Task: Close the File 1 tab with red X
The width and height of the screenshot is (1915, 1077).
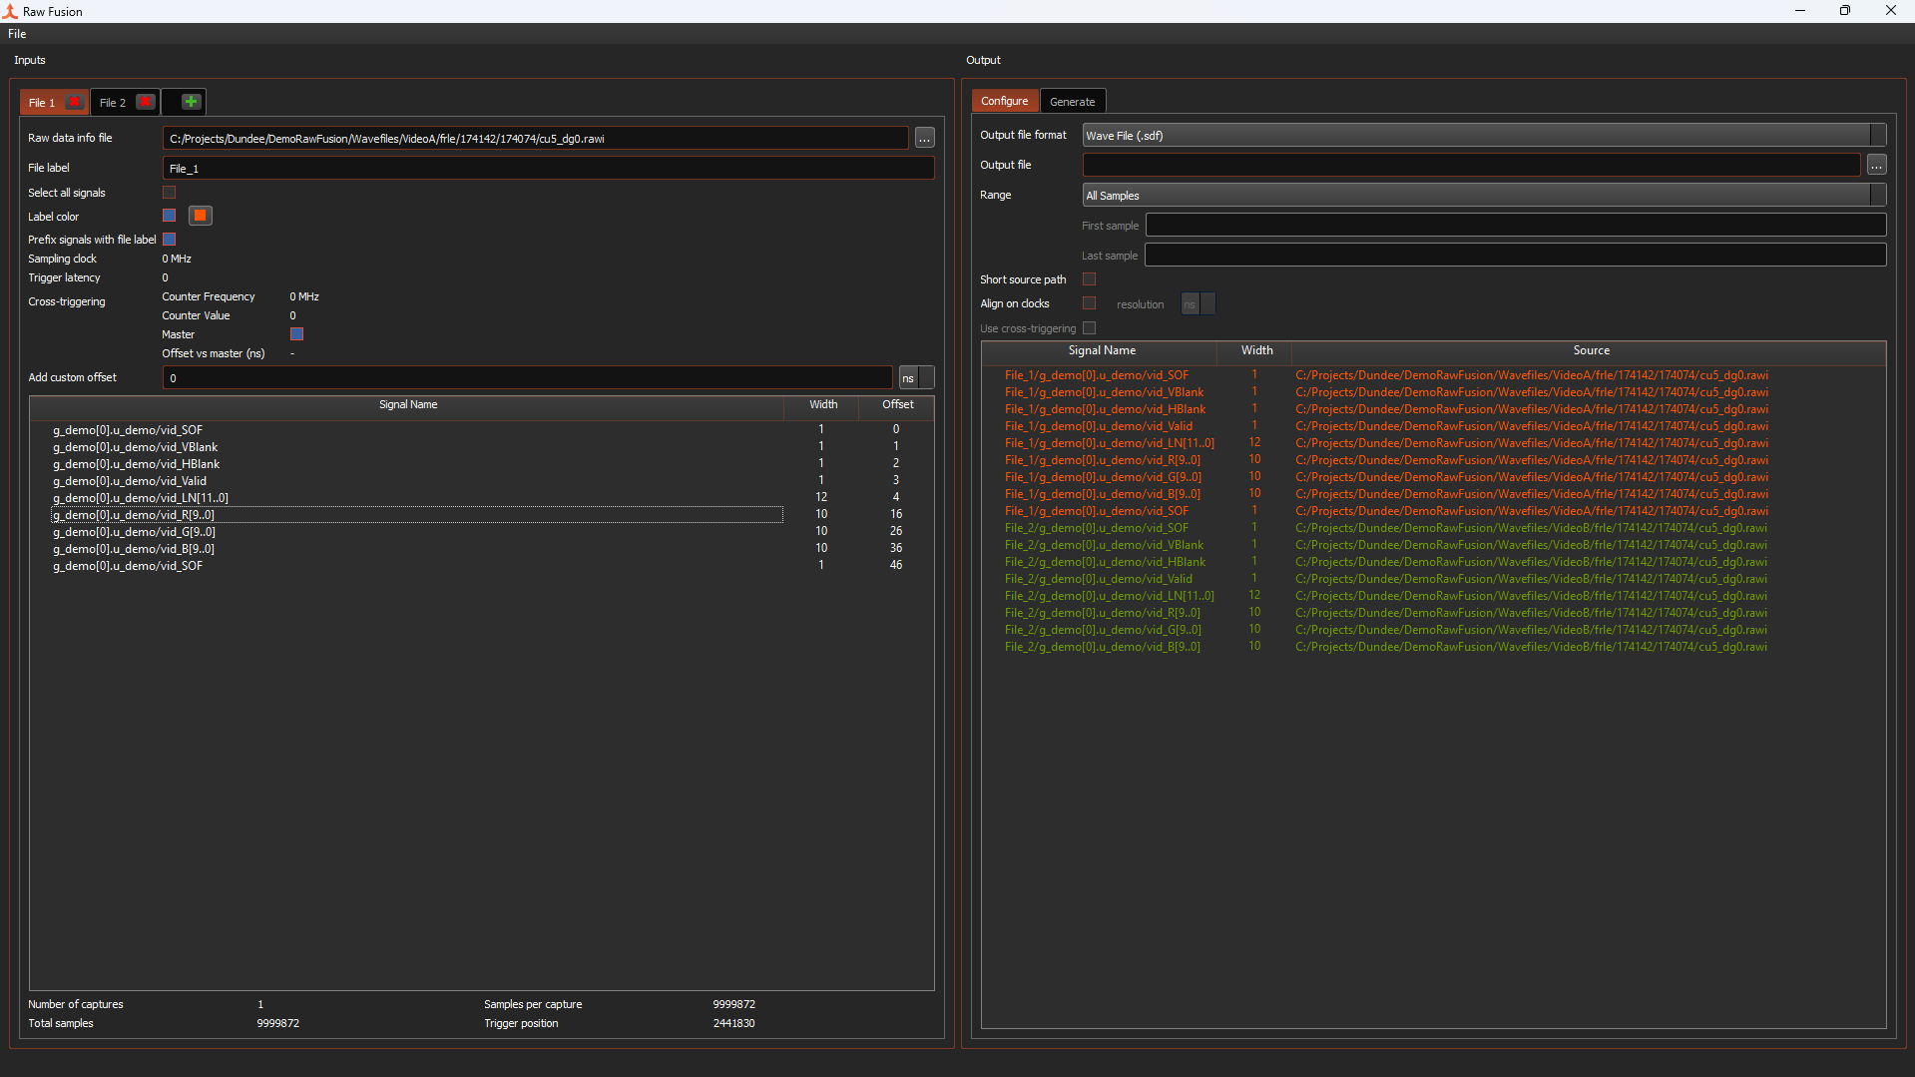Action: (x=74, y=102)
